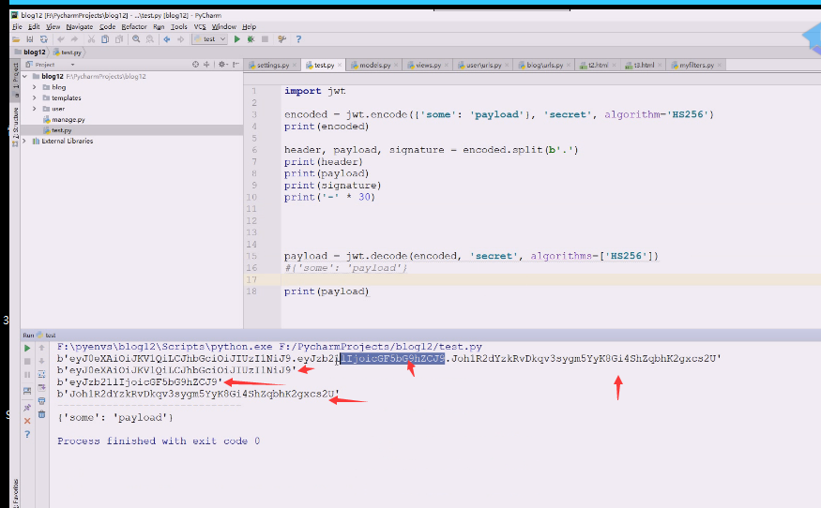Open Help with toolbar question mark

(x=298, y=39)
